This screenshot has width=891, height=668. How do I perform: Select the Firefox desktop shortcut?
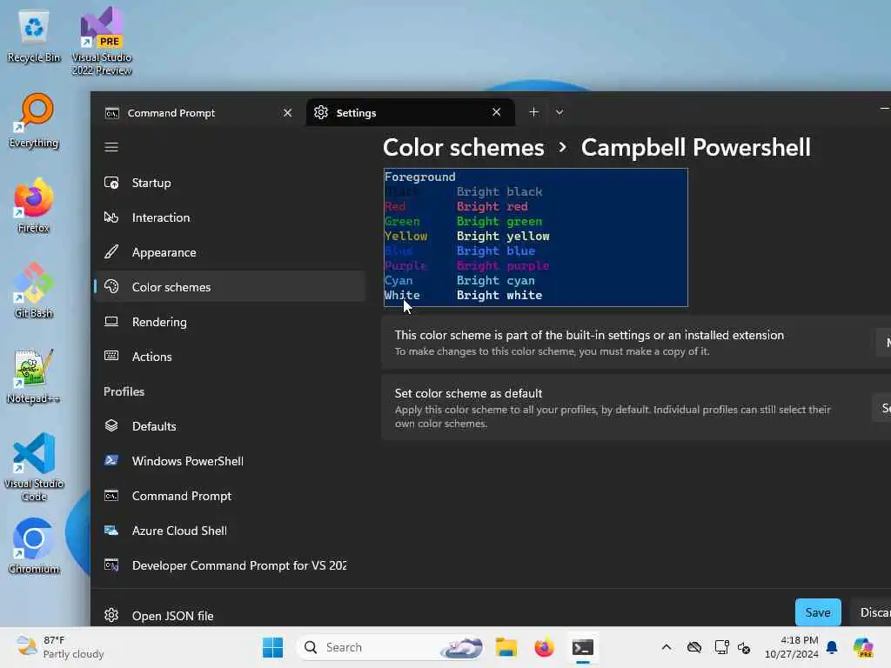pos(34,205)
